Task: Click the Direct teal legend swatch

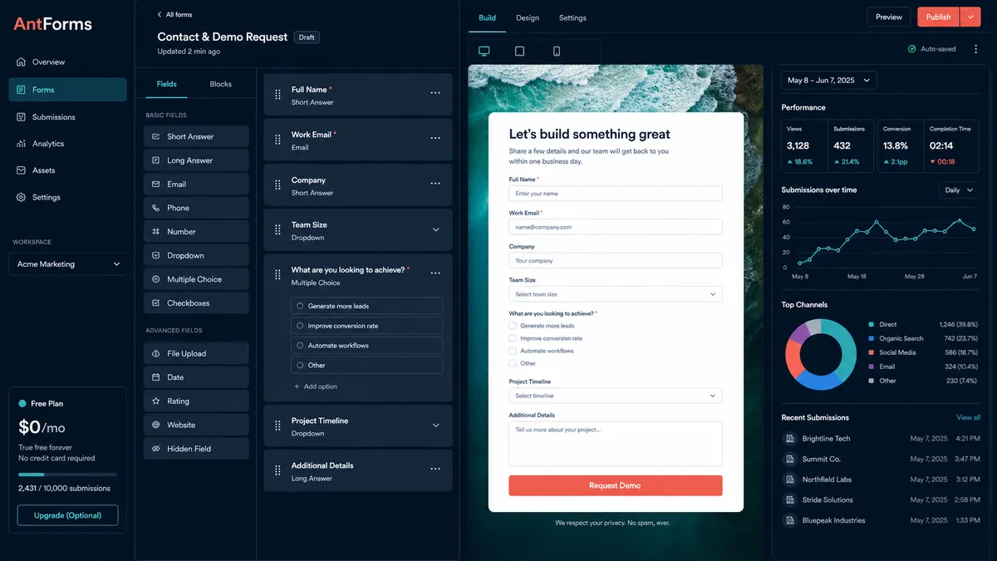Action: pyautogui.click(x=871, y=324)
